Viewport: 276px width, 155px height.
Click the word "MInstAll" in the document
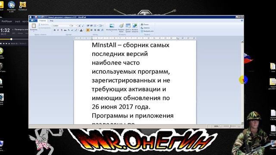[104, 45]
